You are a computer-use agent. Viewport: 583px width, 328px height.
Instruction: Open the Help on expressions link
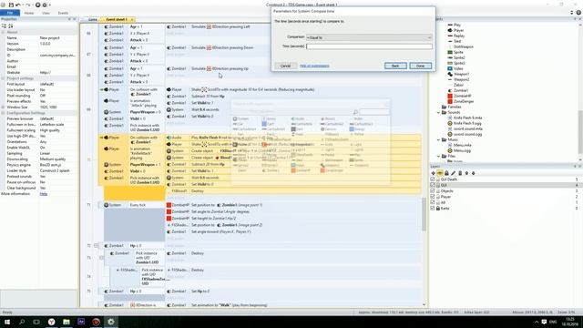coord(314,66)
